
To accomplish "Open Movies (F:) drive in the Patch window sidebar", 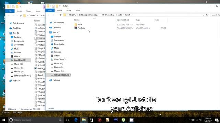I will [x=59, y=71].
